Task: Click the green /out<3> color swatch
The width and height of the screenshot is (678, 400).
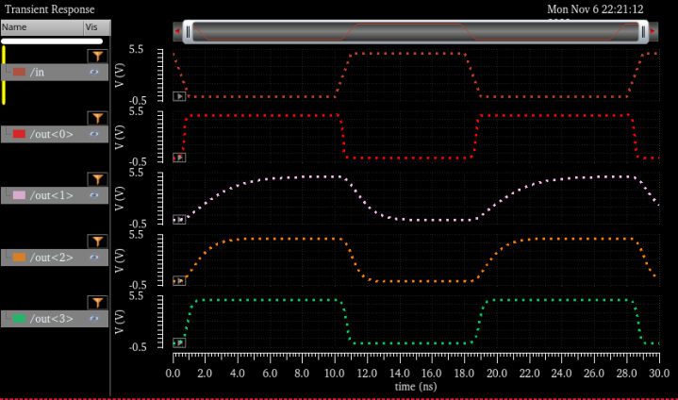Action: coord(19,319)
